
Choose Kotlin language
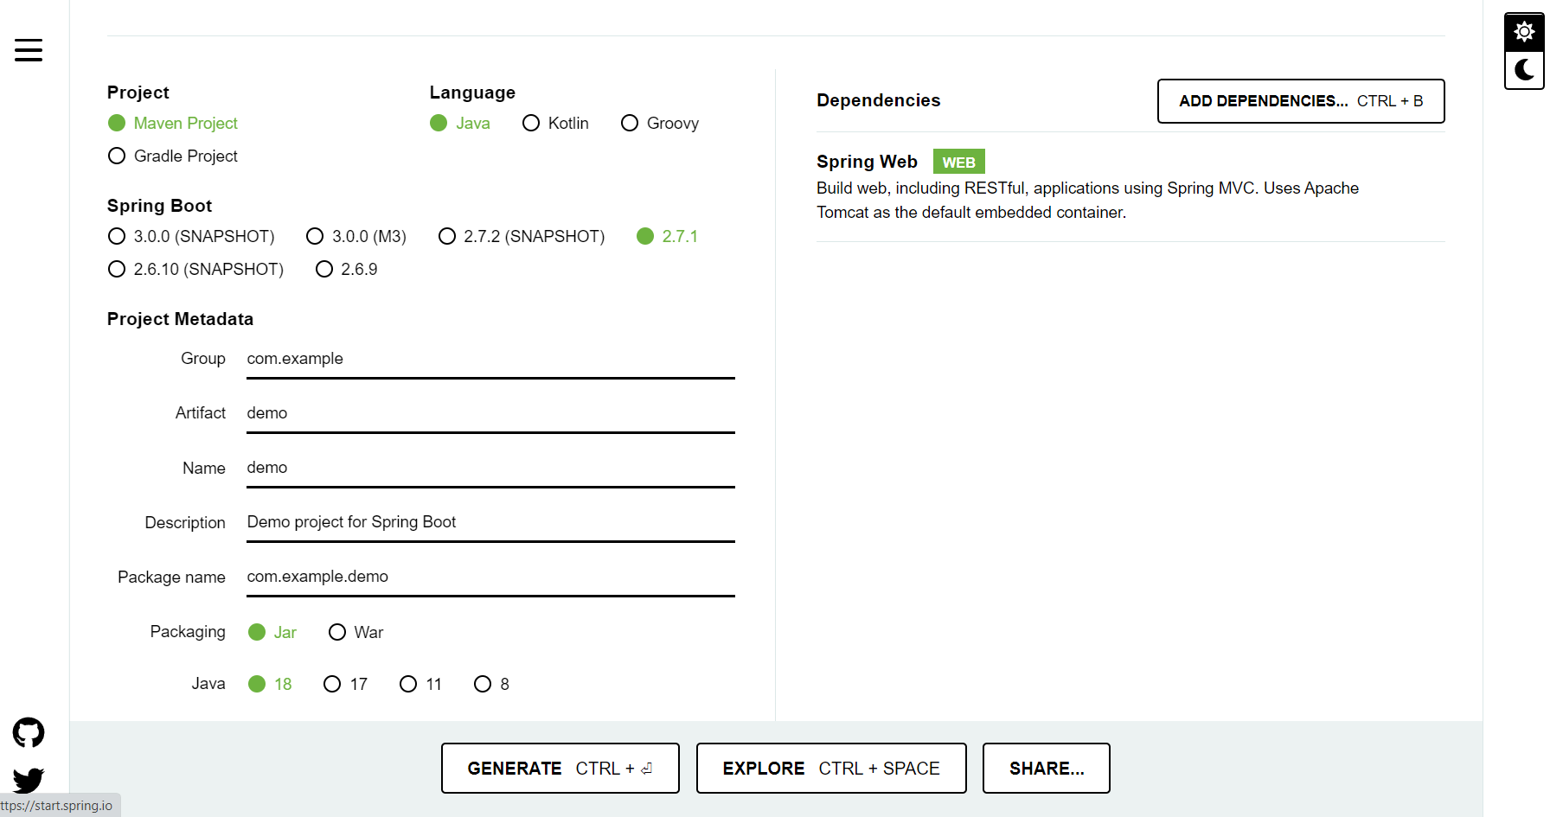coord(555,123)
